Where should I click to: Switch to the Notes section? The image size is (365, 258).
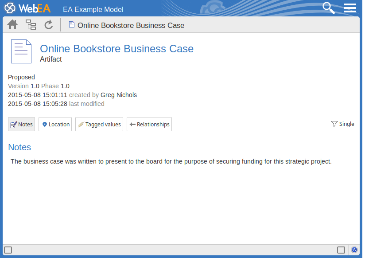pyautogui.click(x=21, y=124)
